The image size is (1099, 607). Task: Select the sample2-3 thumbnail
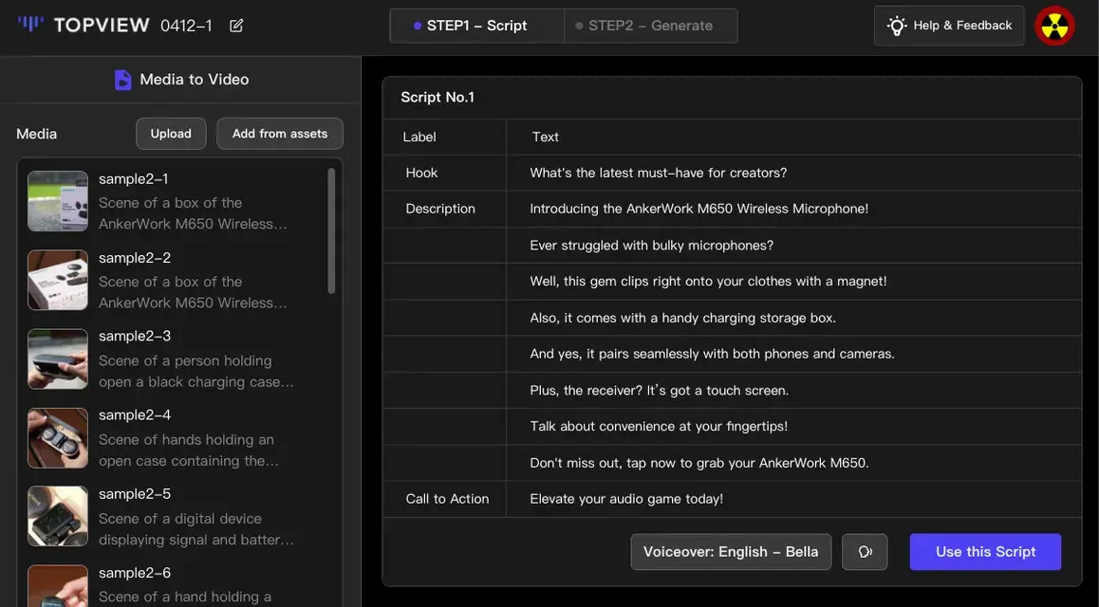(58, 359)
